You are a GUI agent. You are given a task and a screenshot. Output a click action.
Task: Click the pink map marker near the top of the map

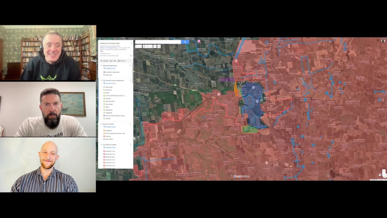pos(199,41)
